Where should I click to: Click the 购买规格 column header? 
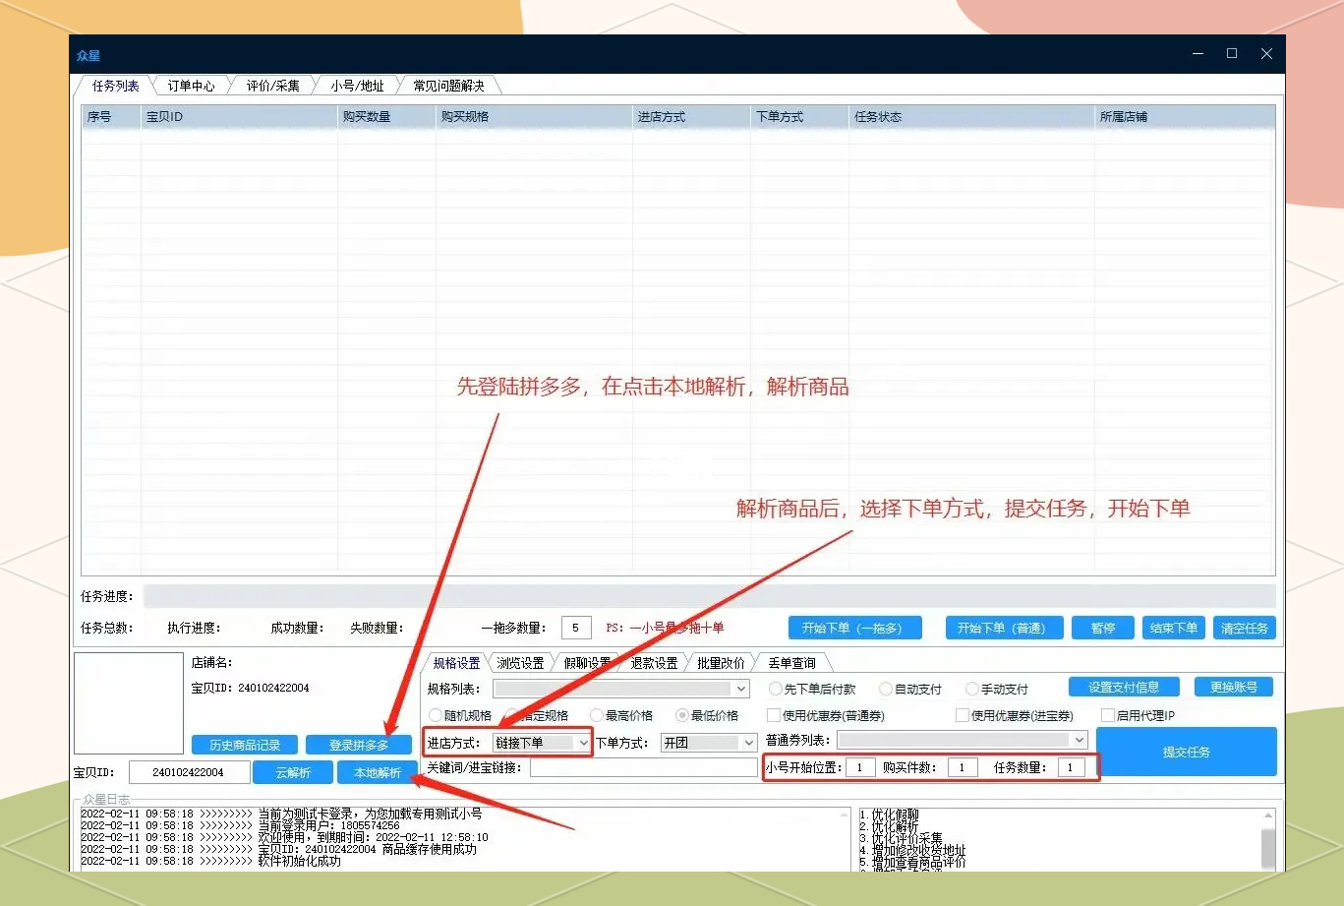534,117
